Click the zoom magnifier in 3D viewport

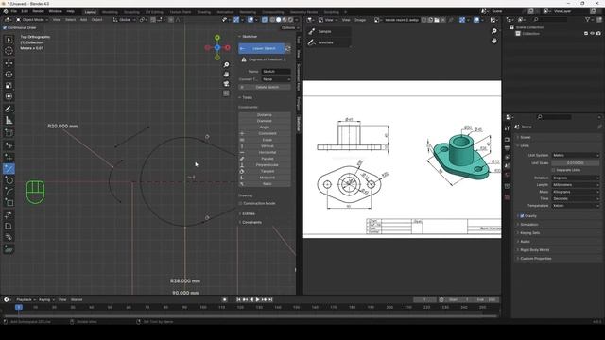point(226,65)
